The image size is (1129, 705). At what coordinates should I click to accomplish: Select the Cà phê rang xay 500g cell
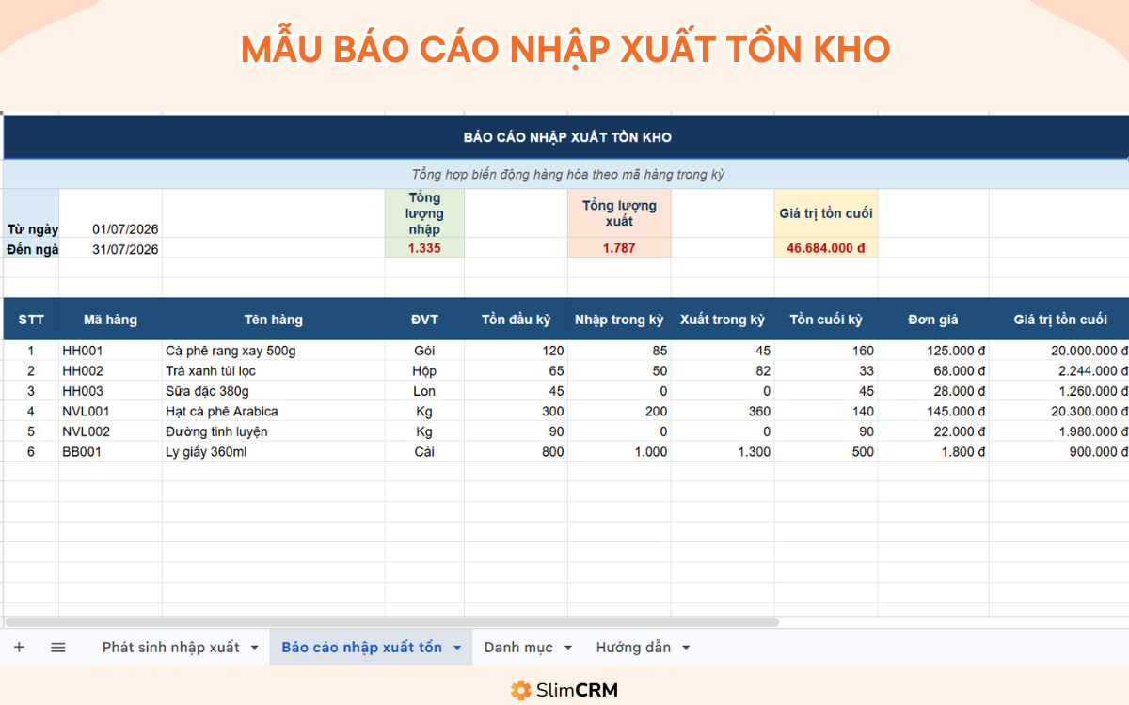274,351
